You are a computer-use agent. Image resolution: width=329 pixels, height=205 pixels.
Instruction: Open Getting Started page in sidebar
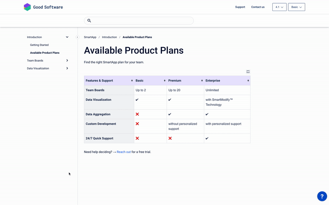pyautogui.click(x=39, y=45)
